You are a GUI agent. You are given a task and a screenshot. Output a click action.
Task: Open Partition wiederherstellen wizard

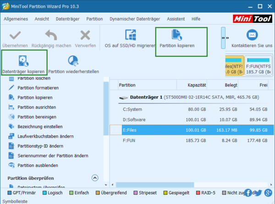pos(73,64)
